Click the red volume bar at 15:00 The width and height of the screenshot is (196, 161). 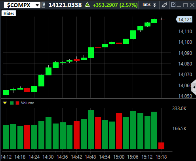(119, 131)
